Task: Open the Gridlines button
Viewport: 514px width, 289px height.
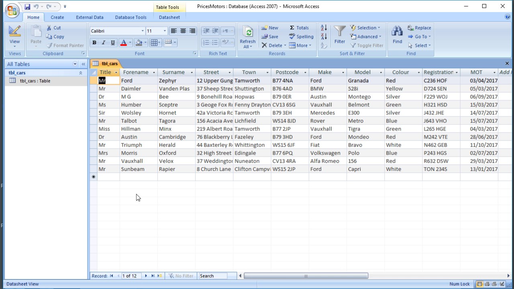Action: click(155, 43)
